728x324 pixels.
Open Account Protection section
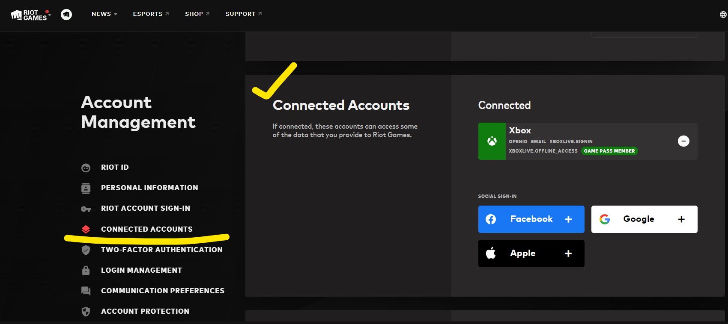145,311
